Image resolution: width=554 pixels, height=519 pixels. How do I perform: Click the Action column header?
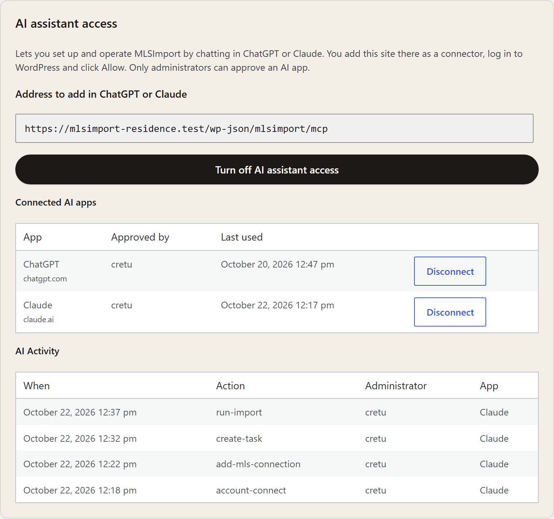[x=230, y=386]
